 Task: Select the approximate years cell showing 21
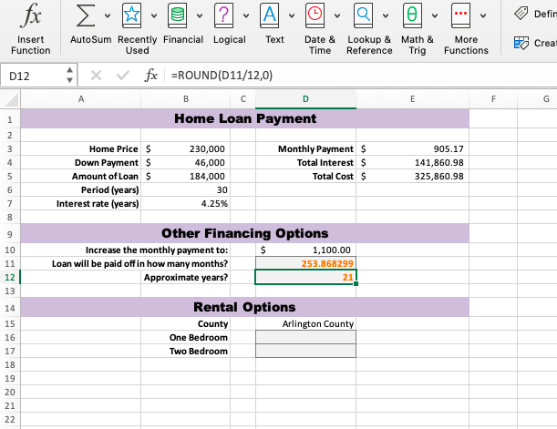(306, 277)
